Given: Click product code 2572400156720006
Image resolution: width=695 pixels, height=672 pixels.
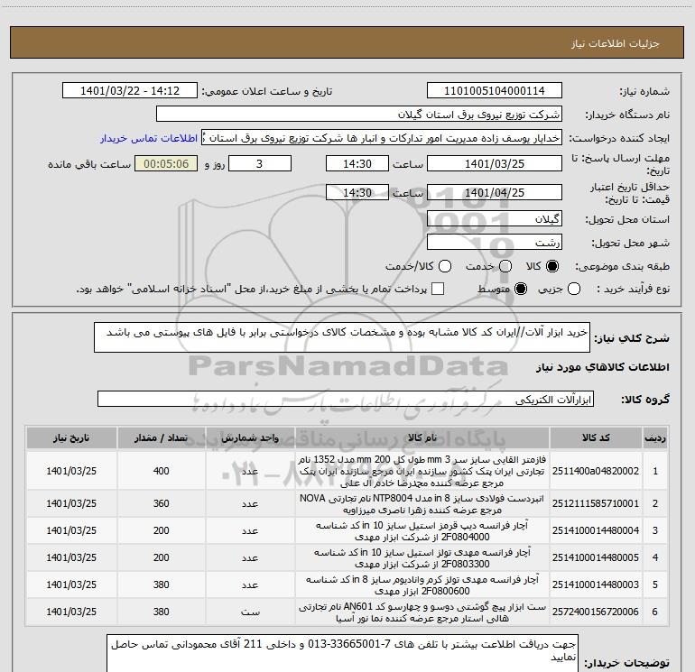Looking at the screenshot, I should tap(596, 612).
